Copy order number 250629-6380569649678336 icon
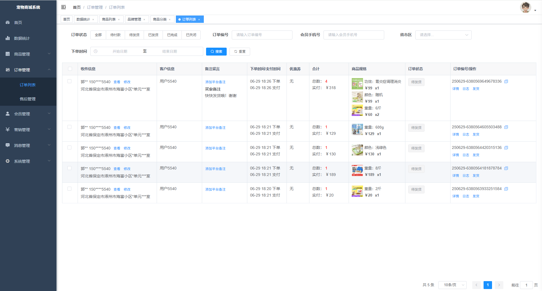Screen dimensions: 542x291 coord(506,81)
